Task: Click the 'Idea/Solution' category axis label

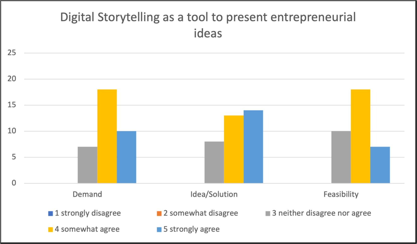Action: click(x=214, y=194)
